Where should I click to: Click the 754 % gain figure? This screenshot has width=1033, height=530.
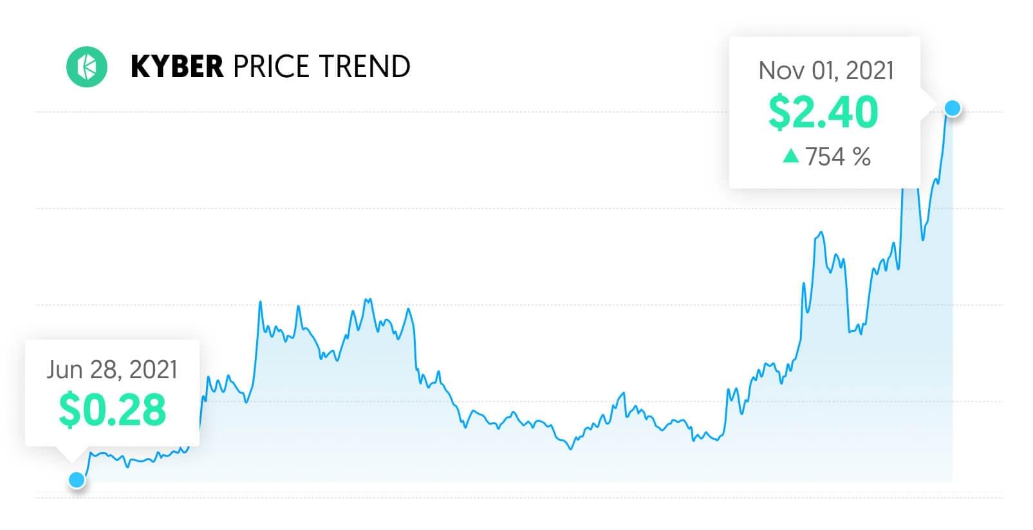click(x=837, y=156)
